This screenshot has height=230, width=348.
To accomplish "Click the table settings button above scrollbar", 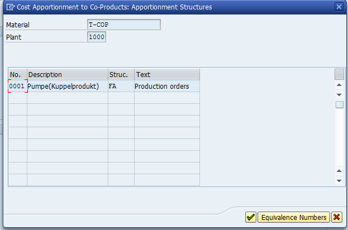I will [339, 74].
